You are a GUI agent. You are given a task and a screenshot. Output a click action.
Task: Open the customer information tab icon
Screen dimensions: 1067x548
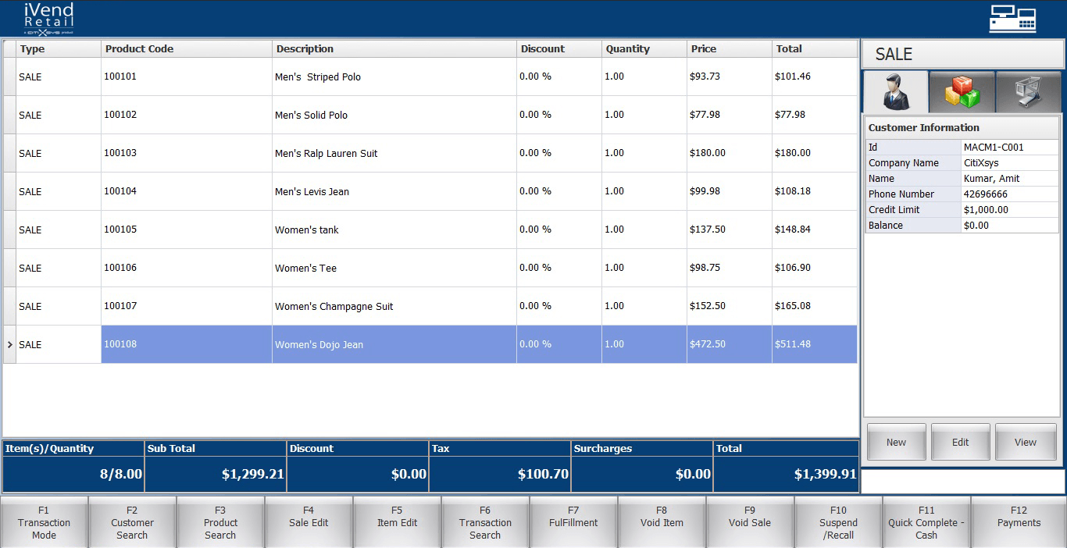(895, 92)
